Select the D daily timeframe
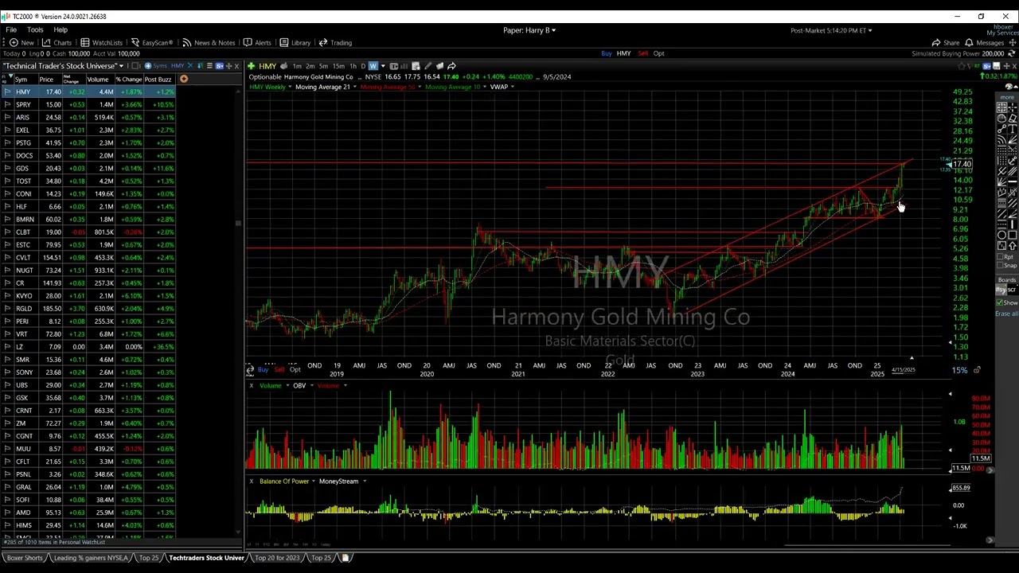 coord(363,66)
